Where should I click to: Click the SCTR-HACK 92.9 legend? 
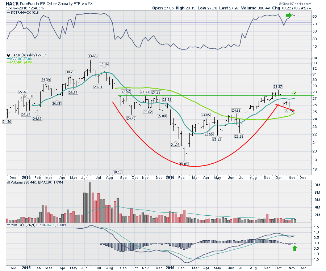tap(23, 12)
